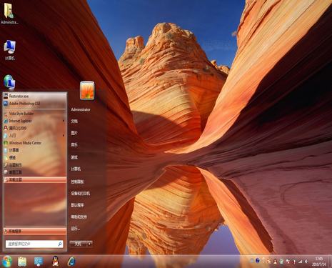Open the 入门 Start menu entry
This screenshot has width=332, height=268.
(34, 136)
